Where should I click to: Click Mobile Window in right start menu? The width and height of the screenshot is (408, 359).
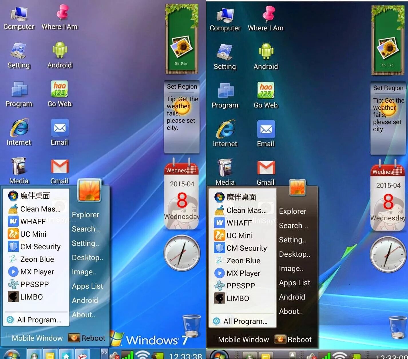243,340
